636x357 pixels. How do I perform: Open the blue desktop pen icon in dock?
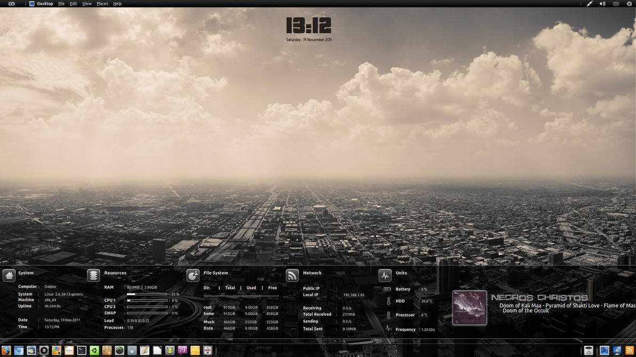point(604,351)
